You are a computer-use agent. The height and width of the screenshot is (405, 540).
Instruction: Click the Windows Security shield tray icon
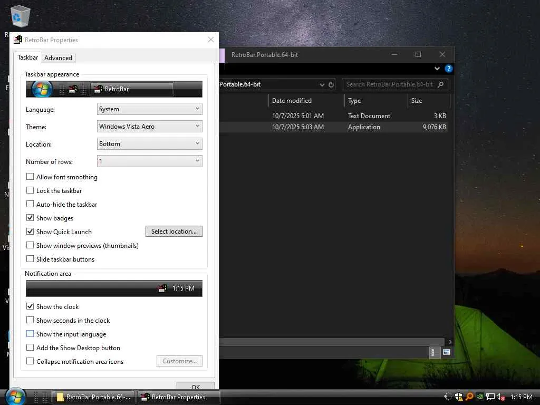tap(458, 397)
